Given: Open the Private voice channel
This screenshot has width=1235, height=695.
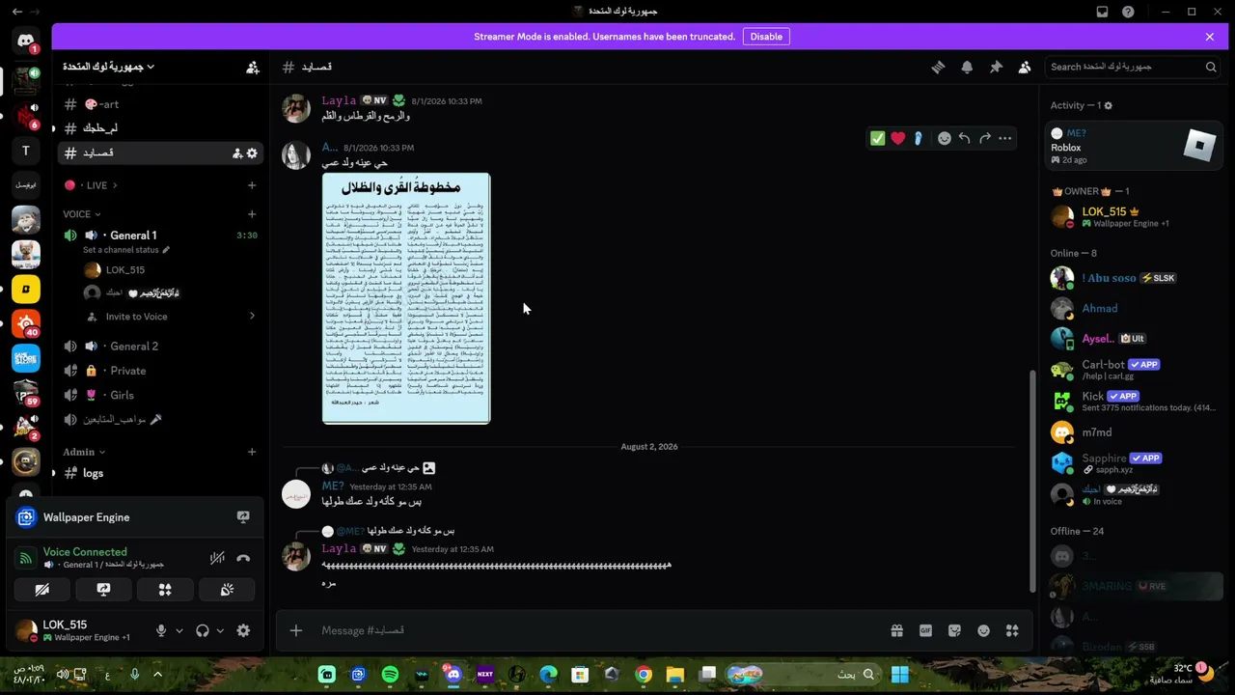Looking at the screenshot, I should click(x=161, y=371).
